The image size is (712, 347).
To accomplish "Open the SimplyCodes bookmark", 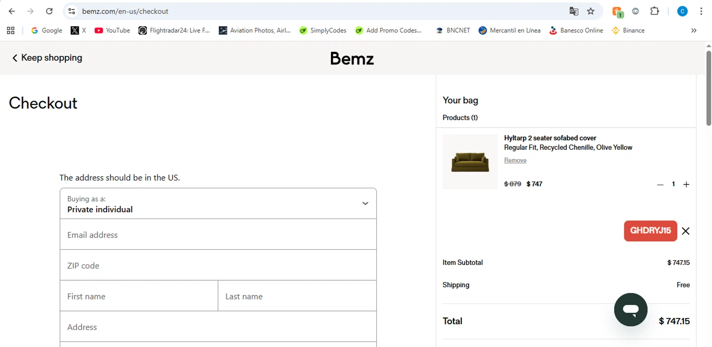I will click(x=323, y=30).
